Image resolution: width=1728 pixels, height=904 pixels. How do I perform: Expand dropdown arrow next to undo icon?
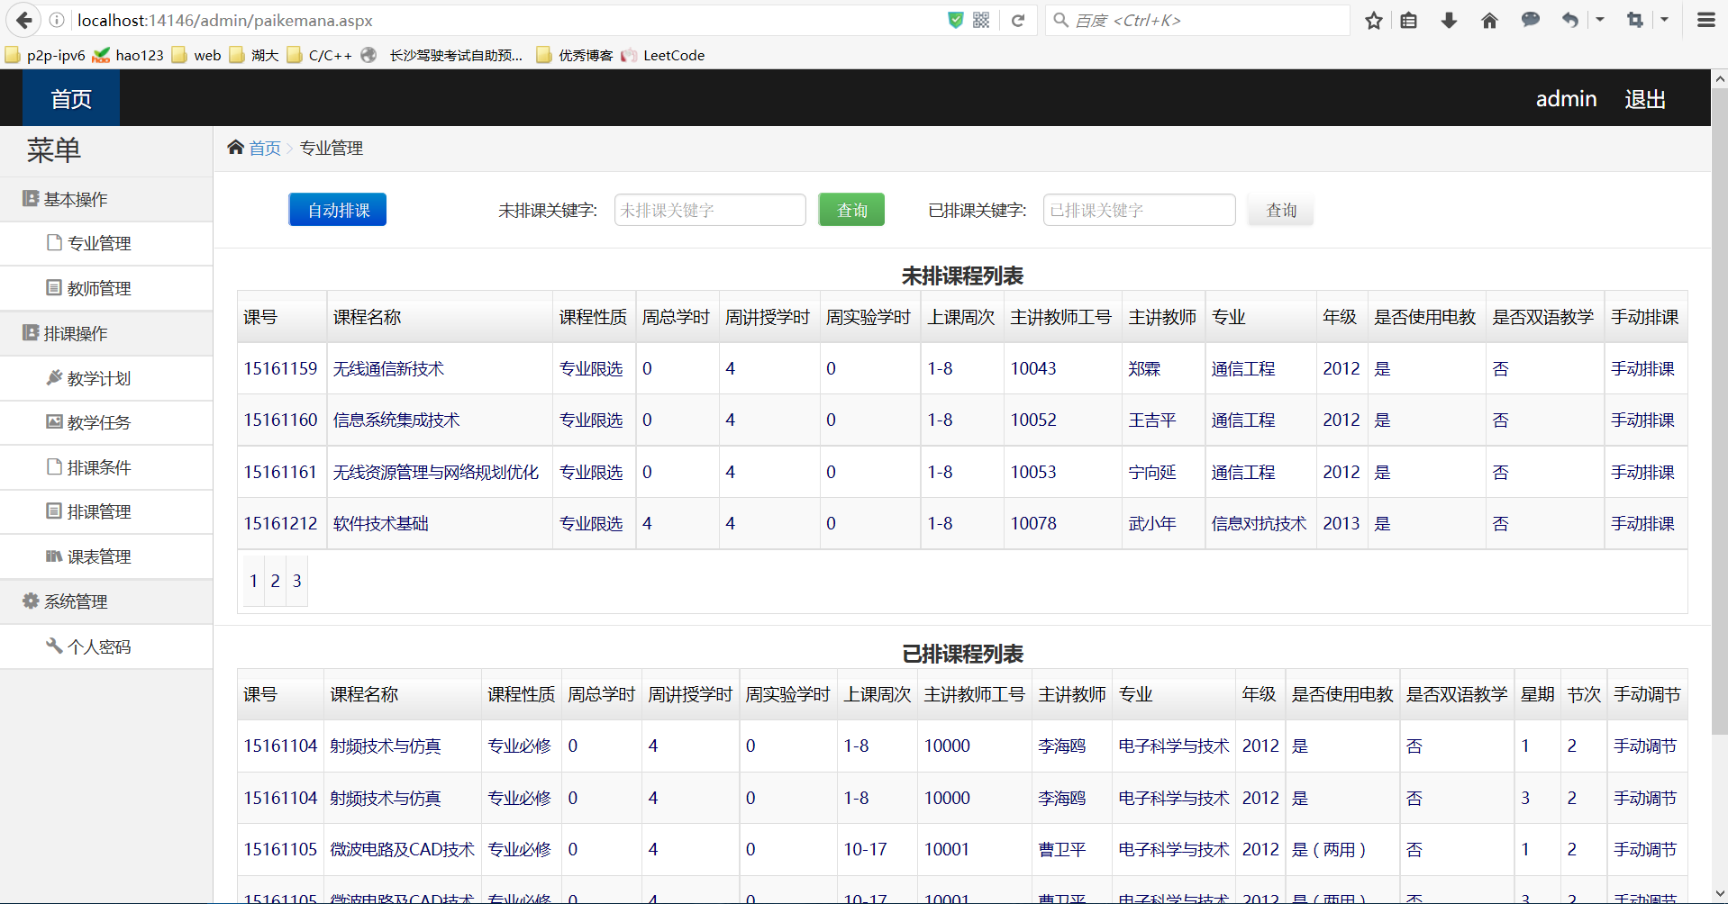tap(1600, 19)
